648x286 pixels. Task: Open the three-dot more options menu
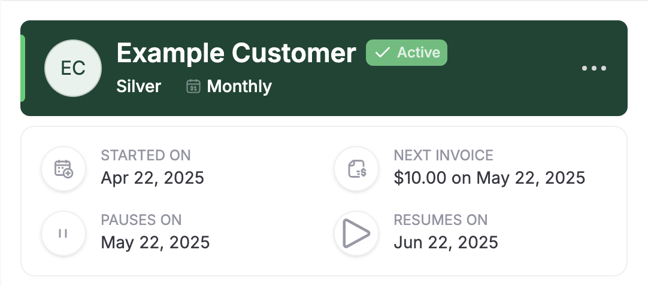594,68
